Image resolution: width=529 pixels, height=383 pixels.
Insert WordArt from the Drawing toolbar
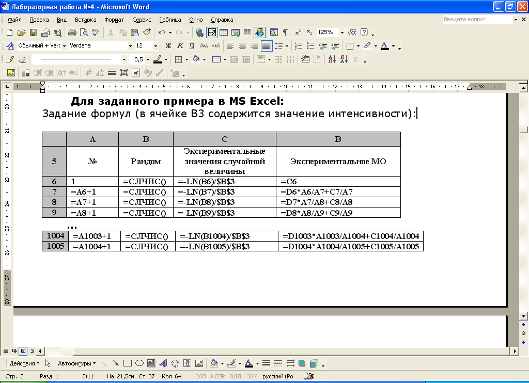(x=163, y=363)
